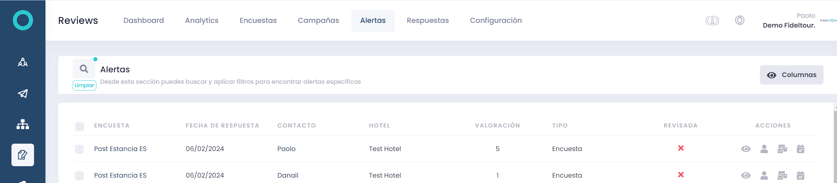The height and width of the screenshot is (183, 837).
Task: Open the alerts search magnifier icon
Action: (x=84, y=69)
